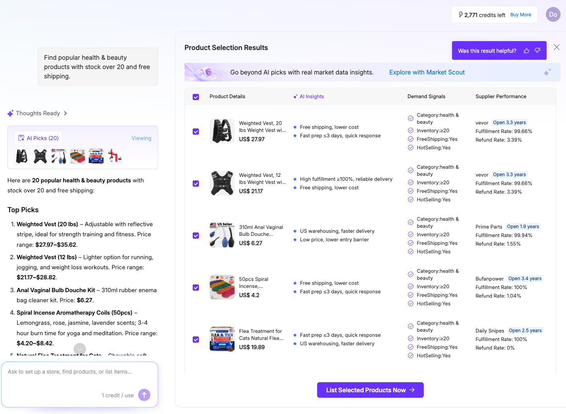The image size is (566, 414).
Task: Click the 50pcs Spiral Incense title
Action: [x=254, y=283]
